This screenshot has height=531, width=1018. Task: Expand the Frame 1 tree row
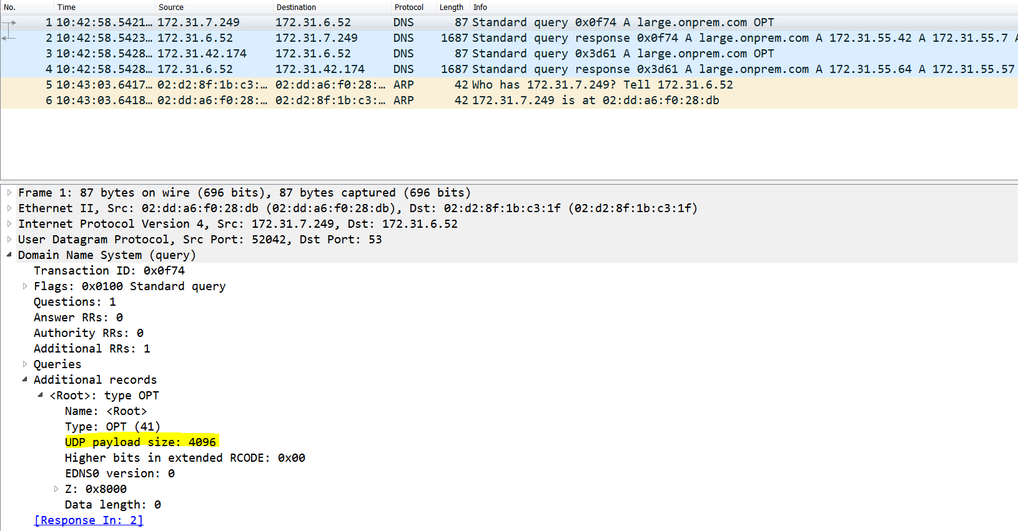[9, 193]
